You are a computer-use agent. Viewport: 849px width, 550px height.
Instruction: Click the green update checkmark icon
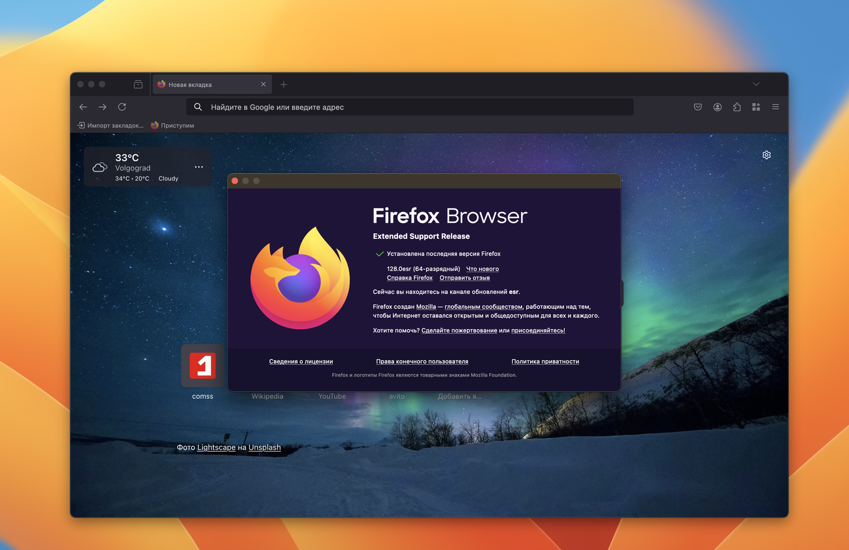(380, 254)
